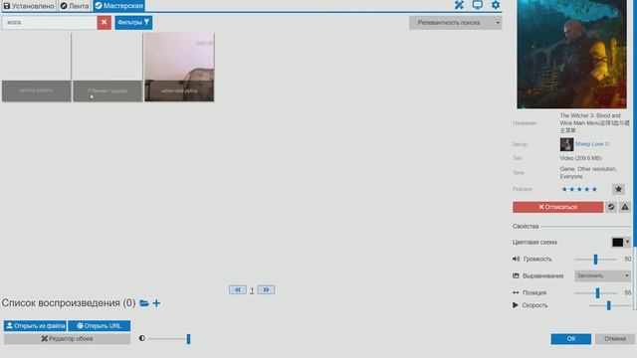Click the contrast half-circle icon
Image resolution: width=637 pixels, height=358 pixels.
141,338
